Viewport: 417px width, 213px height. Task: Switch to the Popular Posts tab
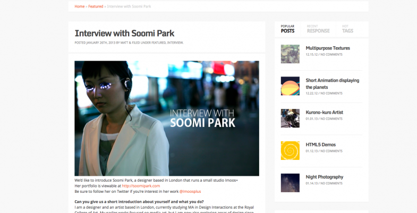point(287,29)
